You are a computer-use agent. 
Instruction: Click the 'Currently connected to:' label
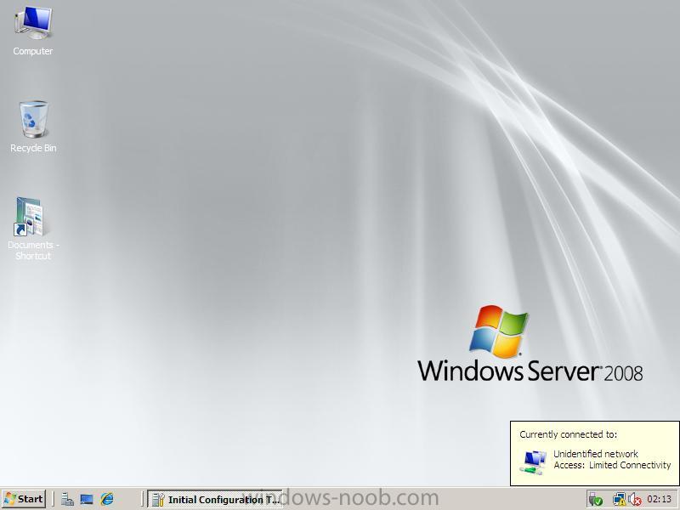568,434
